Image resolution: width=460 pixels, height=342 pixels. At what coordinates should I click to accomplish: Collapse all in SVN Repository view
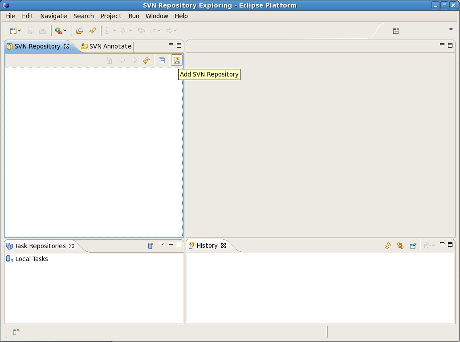tap(162, 60)
